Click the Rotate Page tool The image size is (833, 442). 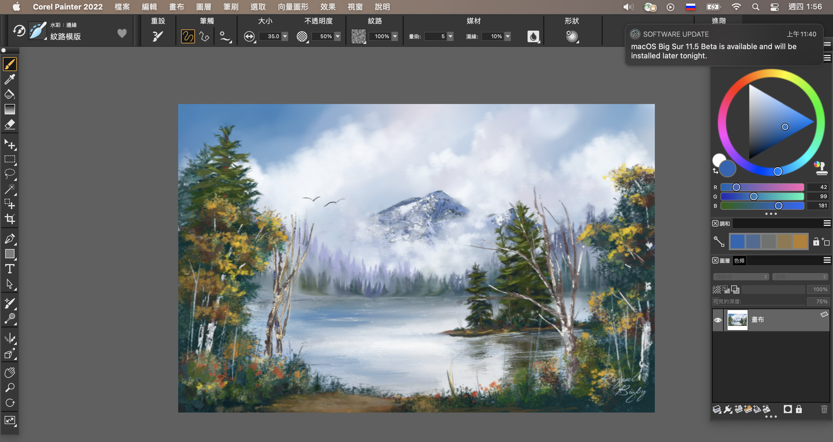(x=10, y=403)
